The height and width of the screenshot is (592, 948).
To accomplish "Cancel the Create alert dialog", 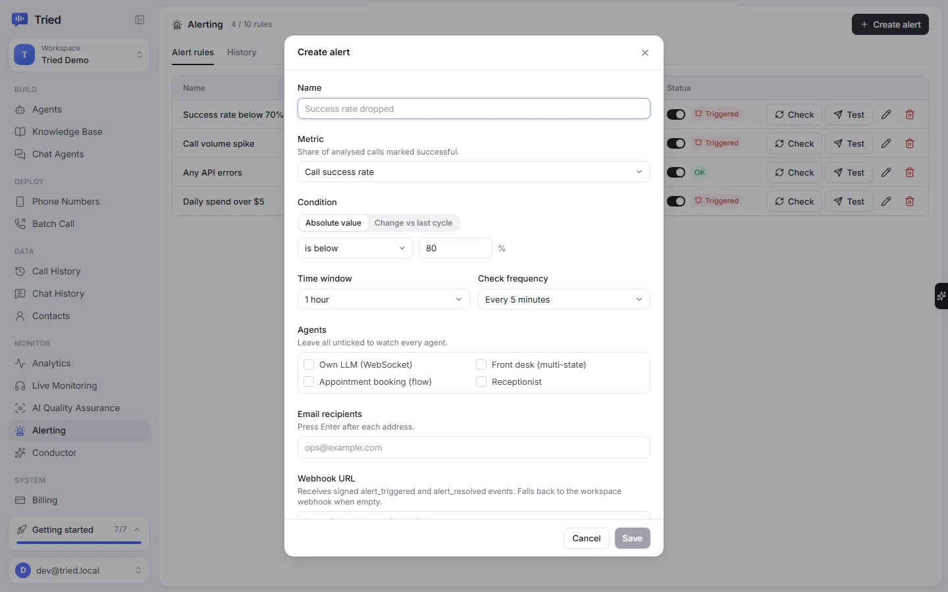I will tap(587, 538).
